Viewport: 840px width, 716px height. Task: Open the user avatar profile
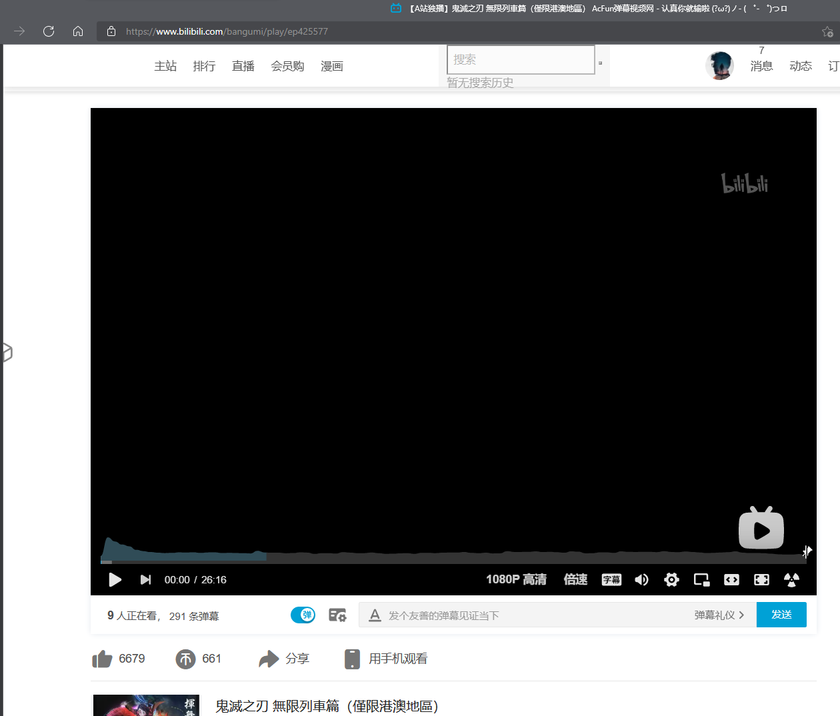719,65
